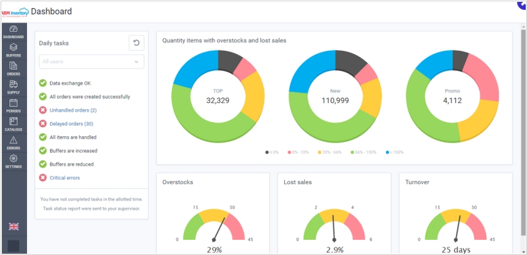
Task: Click the ABM Inventory logo
Action: click(14, 11)
